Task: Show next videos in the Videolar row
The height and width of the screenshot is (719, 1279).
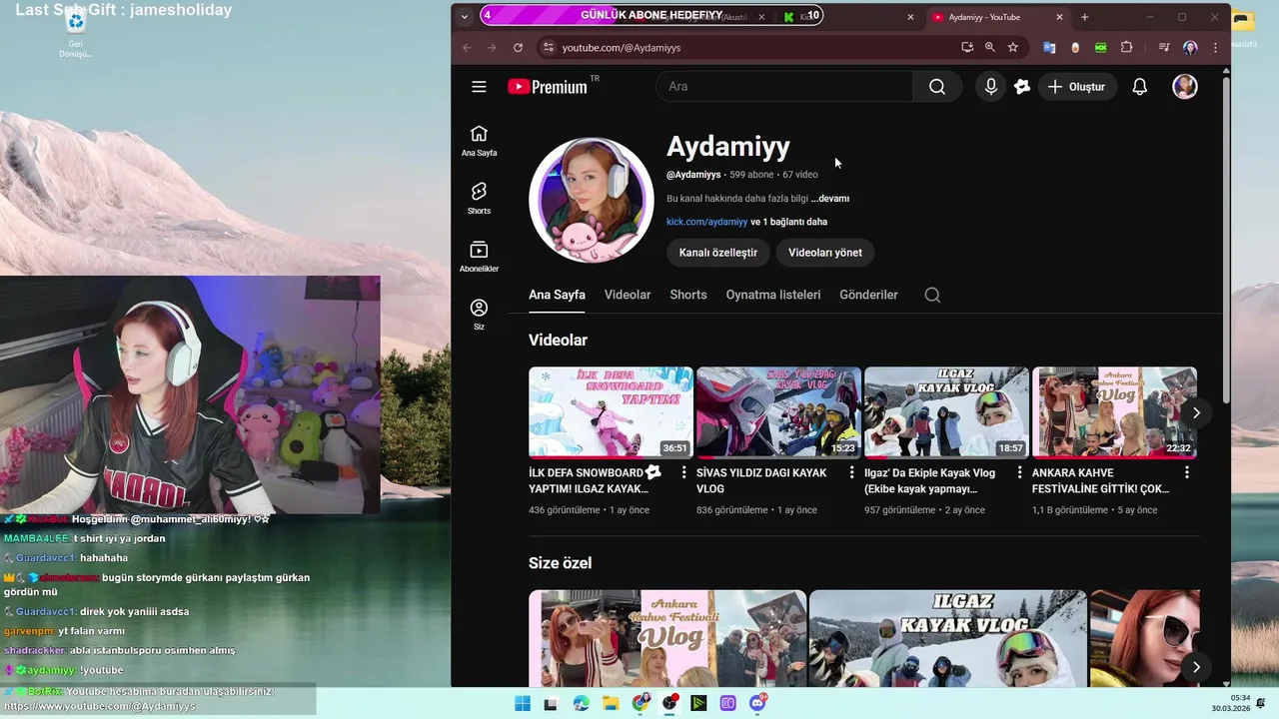Action: (x=1196, y=412)
